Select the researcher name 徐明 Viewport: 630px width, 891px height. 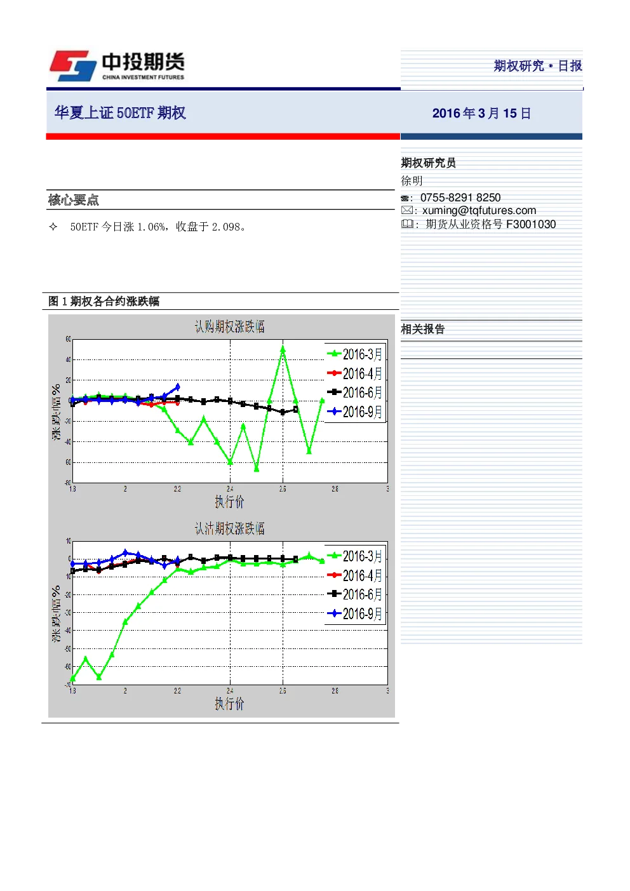[x=412, y=181]
